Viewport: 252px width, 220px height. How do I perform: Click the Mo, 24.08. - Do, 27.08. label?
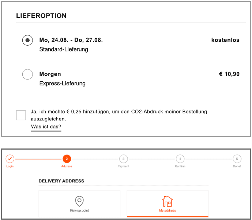[x=71, y=40]
